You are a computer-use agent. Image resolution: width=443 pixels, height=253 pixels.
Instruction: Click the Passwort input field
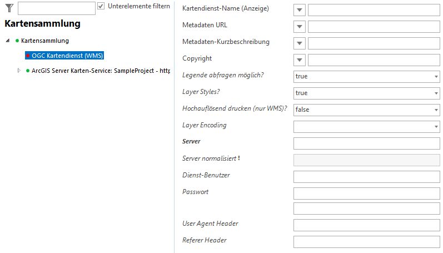point(366,194)
